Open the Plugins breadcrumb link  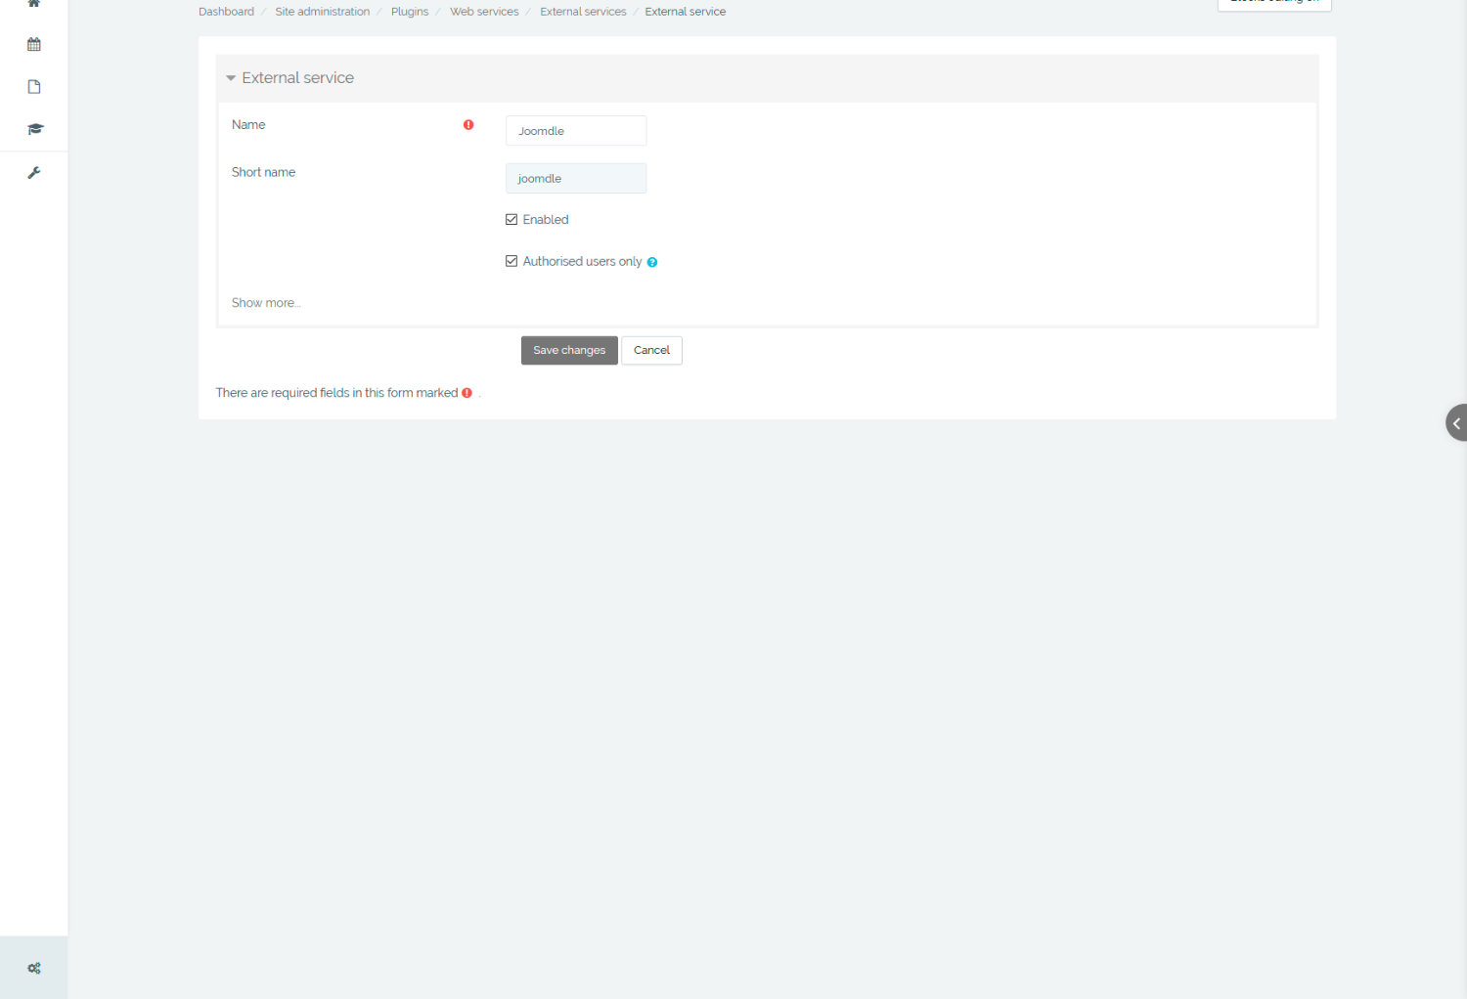click(409, 12)
